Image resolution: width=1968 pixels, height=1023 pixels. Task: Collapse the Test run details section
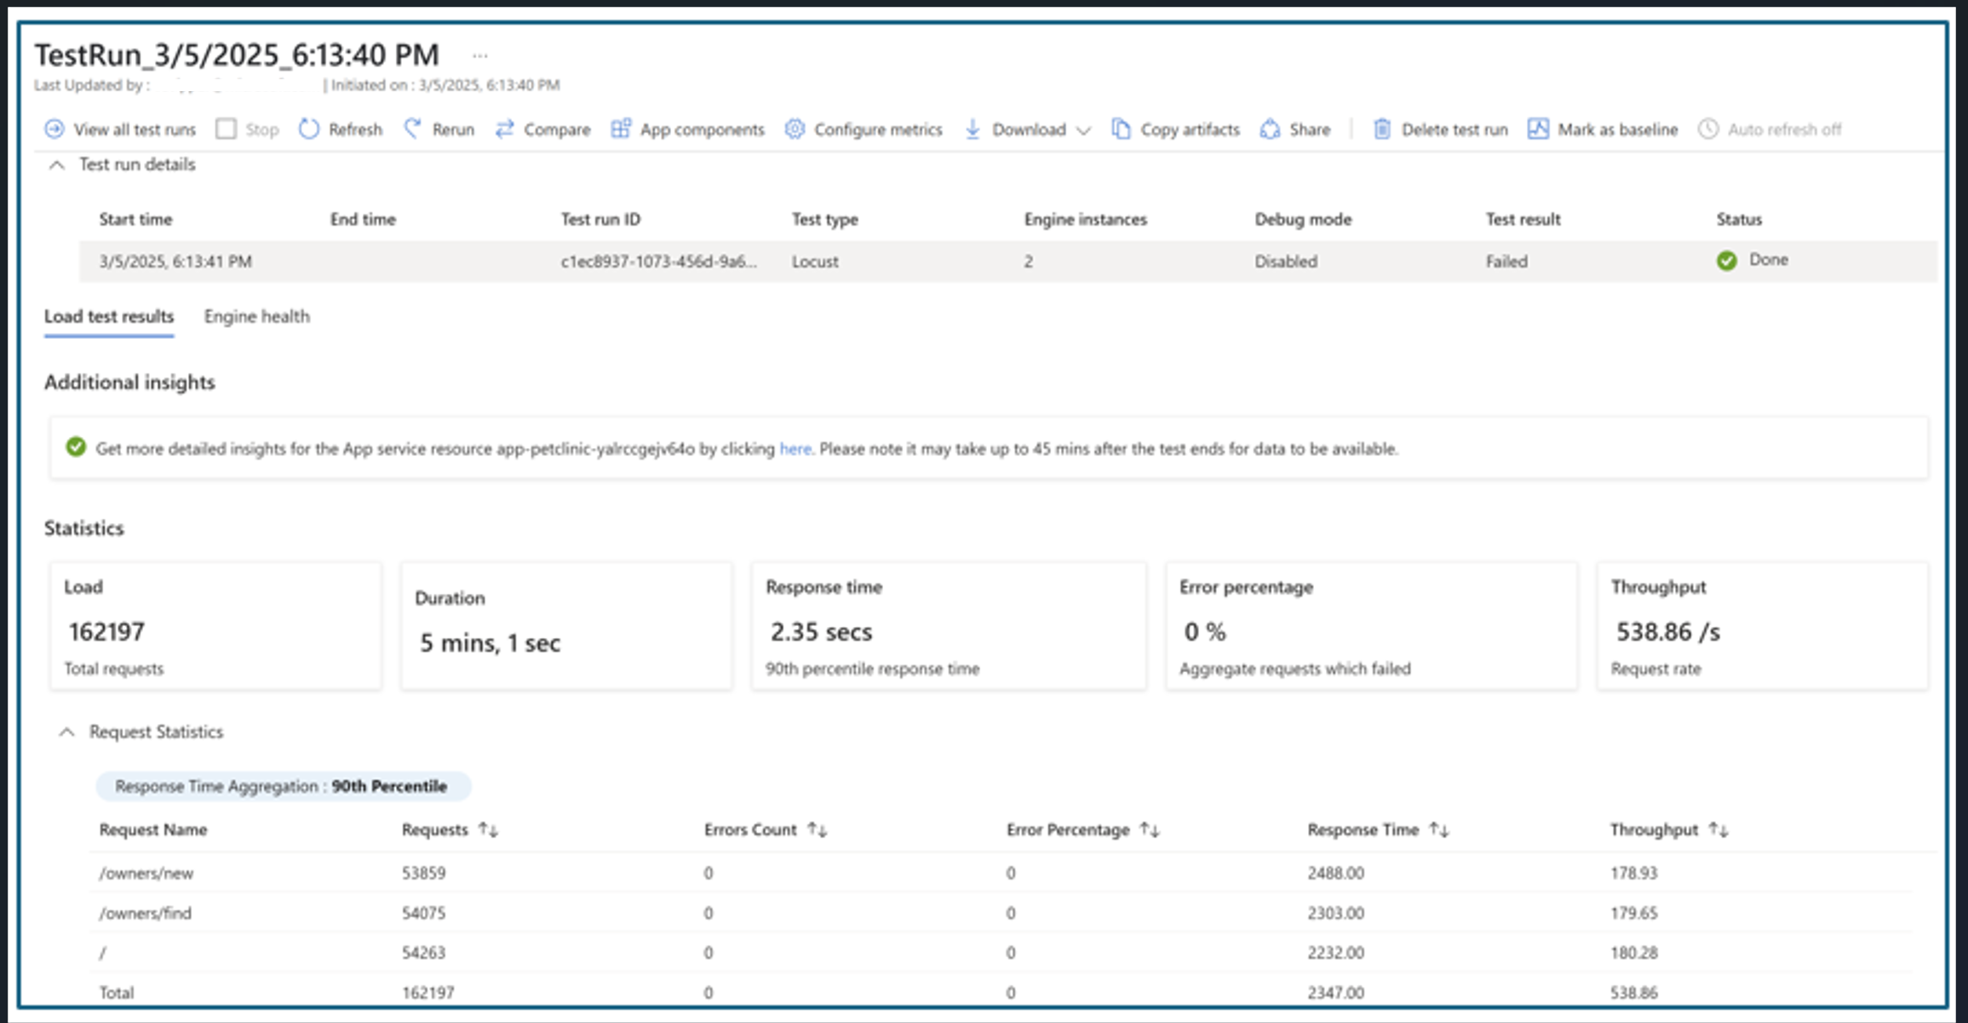(x=57, y=165)
